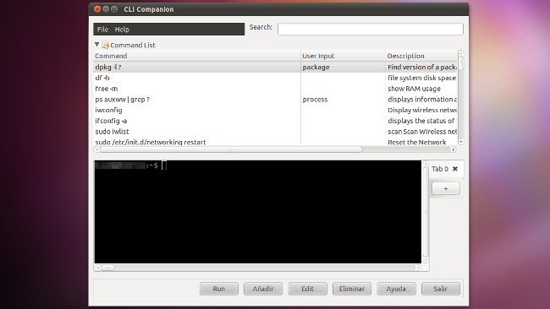The image size is (550, 309).
Task: Click the command list horizontal scrollbar thumb
Action: pos(231,149)
